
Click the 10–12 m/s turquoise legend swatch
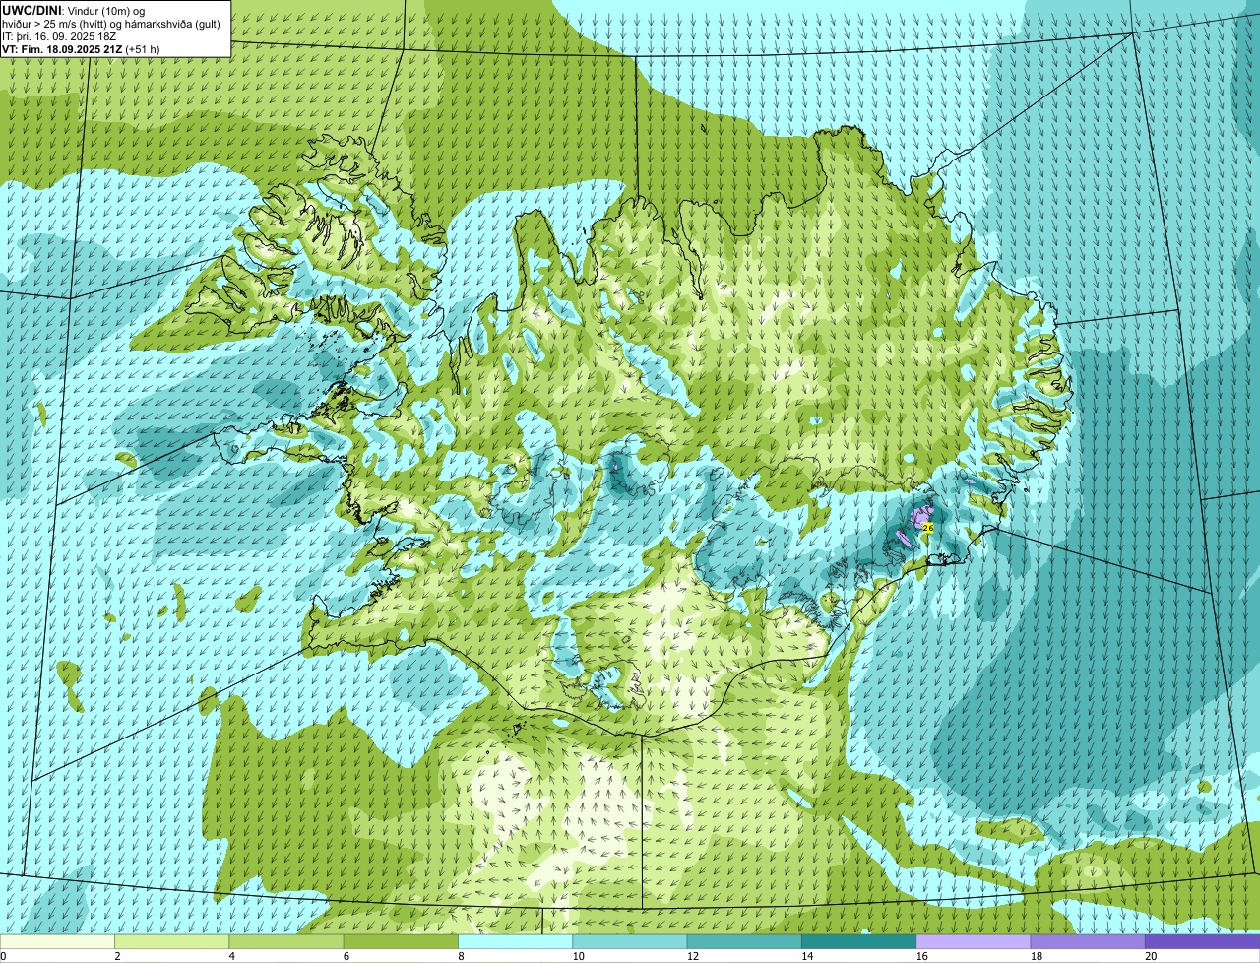(x=630, y=942)
